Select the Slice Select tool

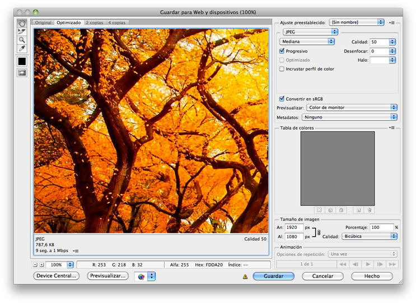22,31
